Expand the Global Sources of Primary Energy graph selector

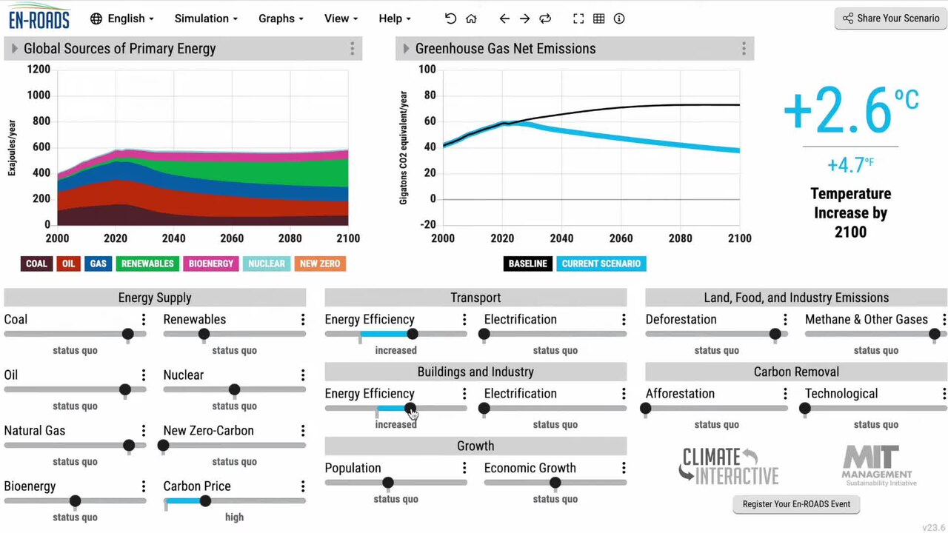tap(15, 49)
